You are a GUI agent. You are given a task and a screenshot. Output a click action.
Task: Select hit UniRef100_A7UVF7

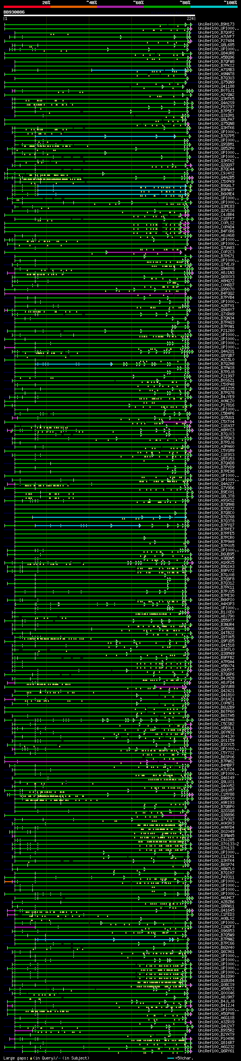pos(216,37)
